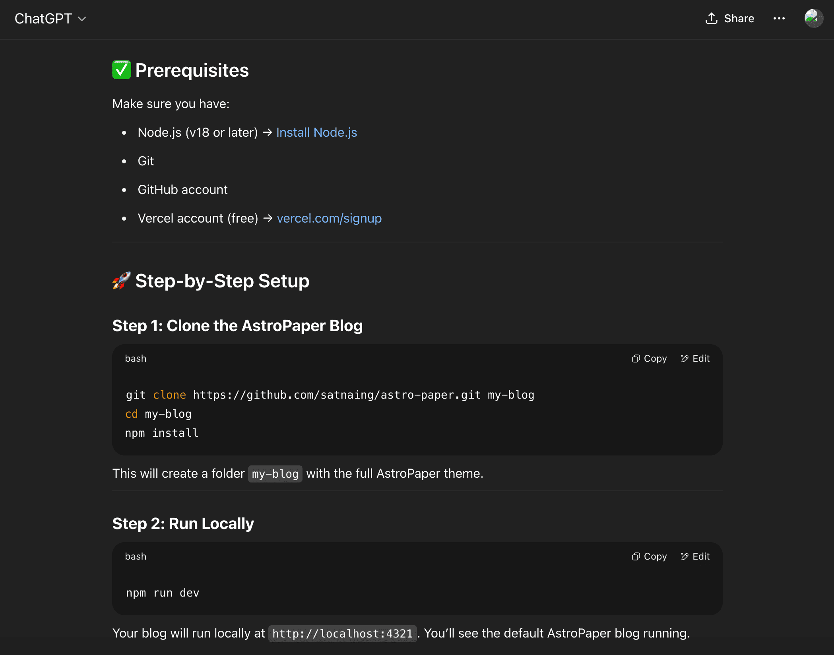This screenshot has width=834, height=655.
Task: Copy the npm run dev code block
Action: (649, 556)
